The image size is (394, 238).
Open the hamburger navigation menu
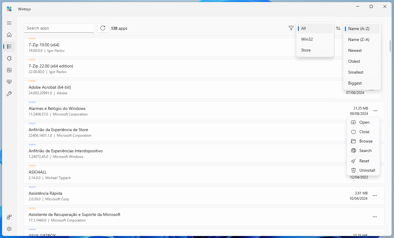pyautogui.click(x=9, y=23)
